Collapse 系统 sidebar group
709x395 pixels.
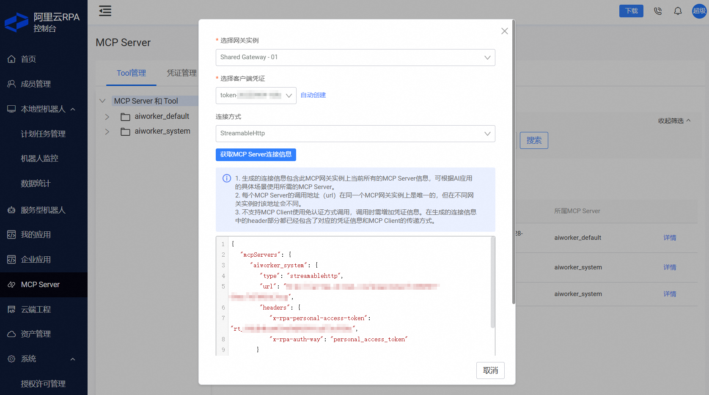coord(44,359)
